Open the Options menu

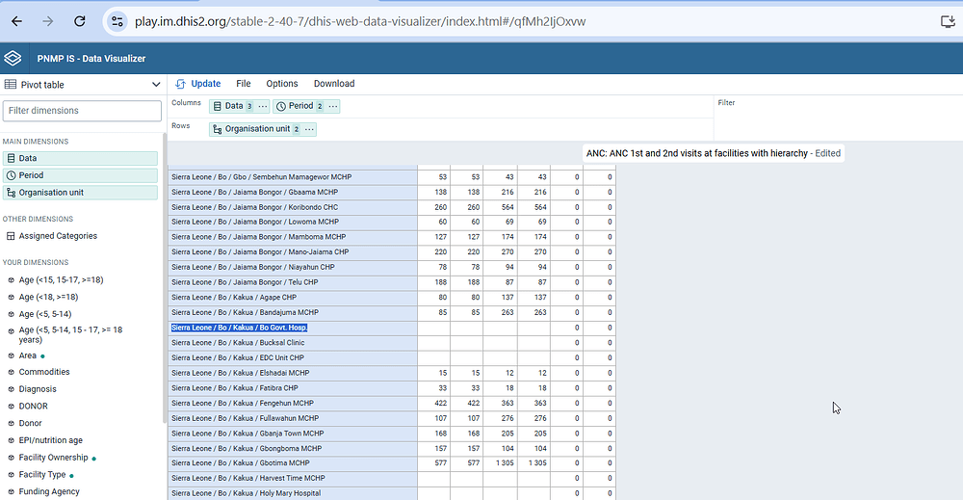[x=282, y=84]
